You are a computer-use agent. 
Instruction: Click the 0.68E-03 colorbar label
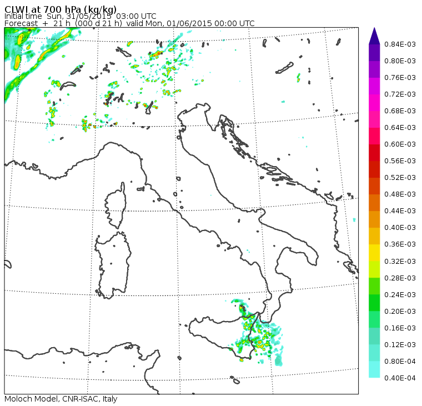coord(400,111)
